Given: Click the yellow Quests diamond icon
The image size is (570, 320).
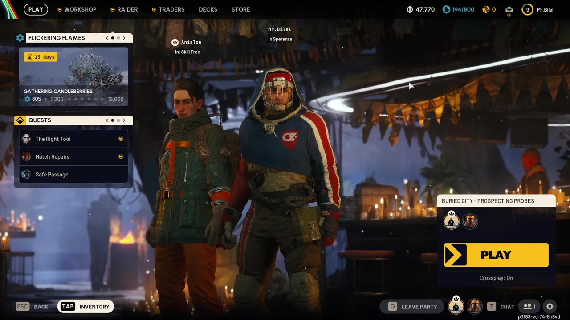Looking at the screenshot, I should [x=20, y=120].
